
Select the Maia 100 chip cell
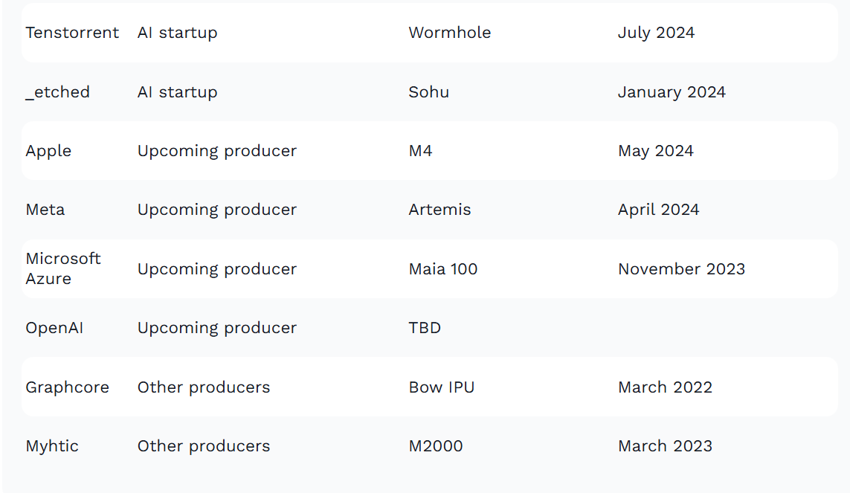443,269
